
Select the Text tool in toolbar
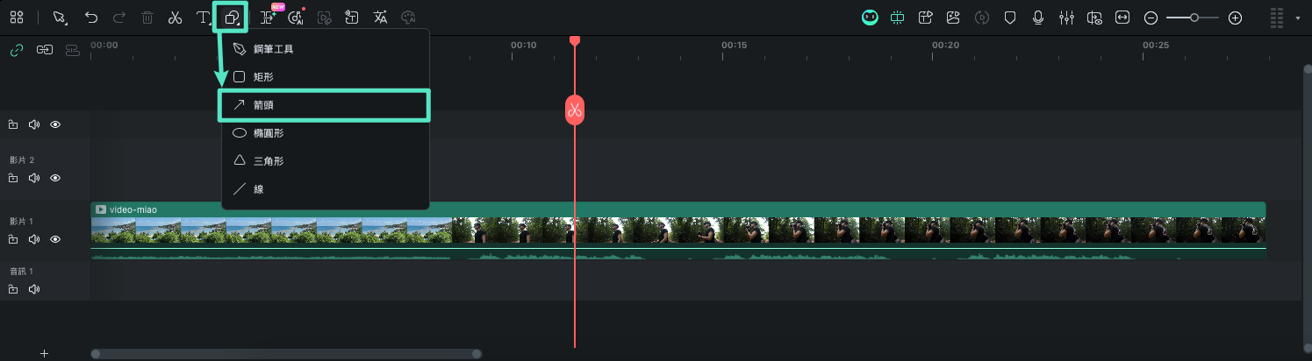coord(203,18)
